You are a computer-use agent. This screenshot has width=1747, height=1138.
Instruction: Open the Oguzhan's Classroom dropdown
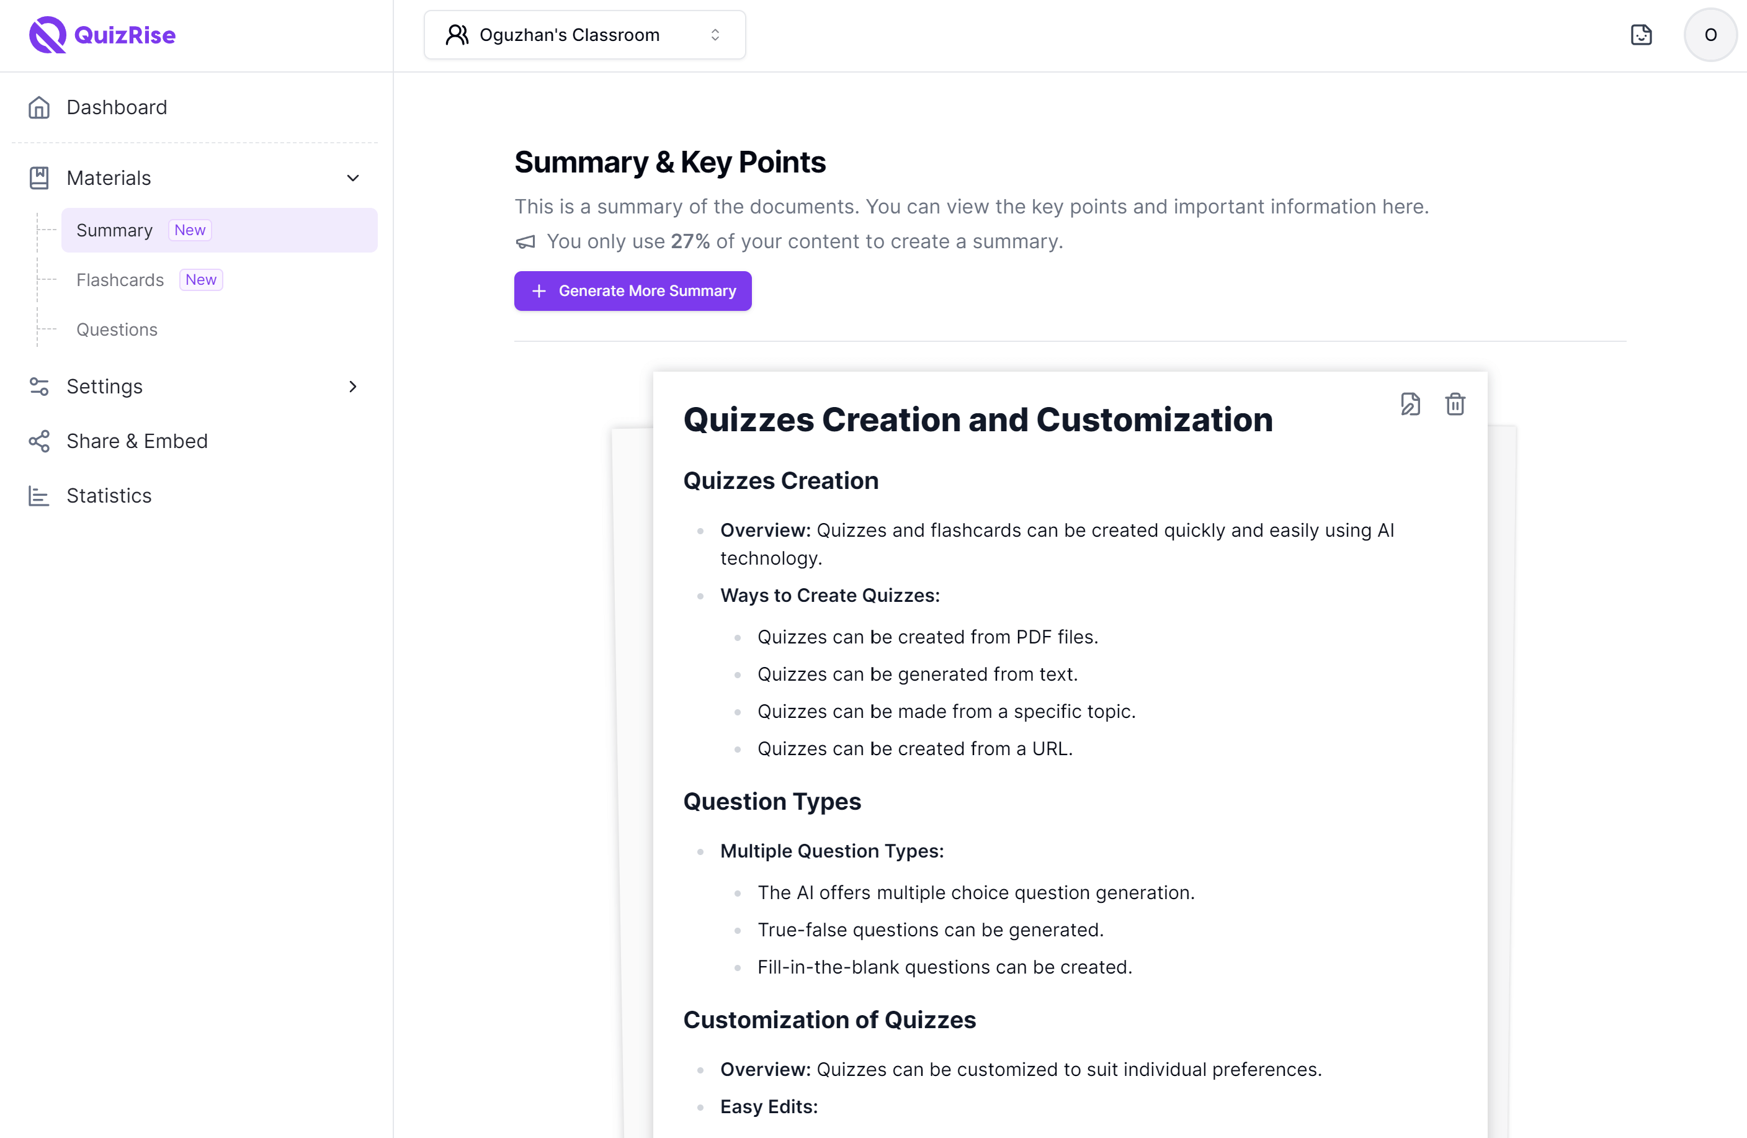click(584, 35)
